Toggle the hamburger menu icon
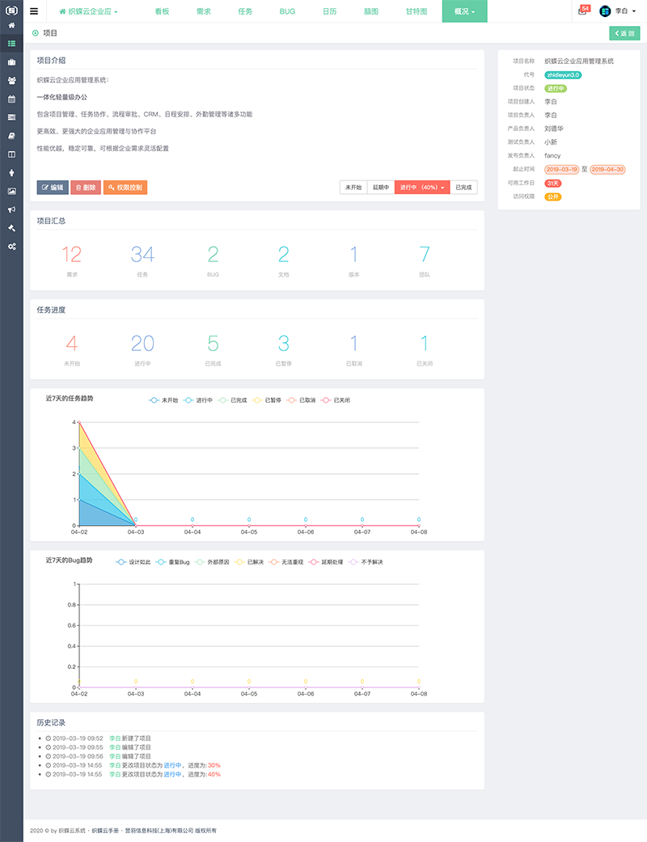This screenshot has width=647, height=842. (x=34, y=12)
